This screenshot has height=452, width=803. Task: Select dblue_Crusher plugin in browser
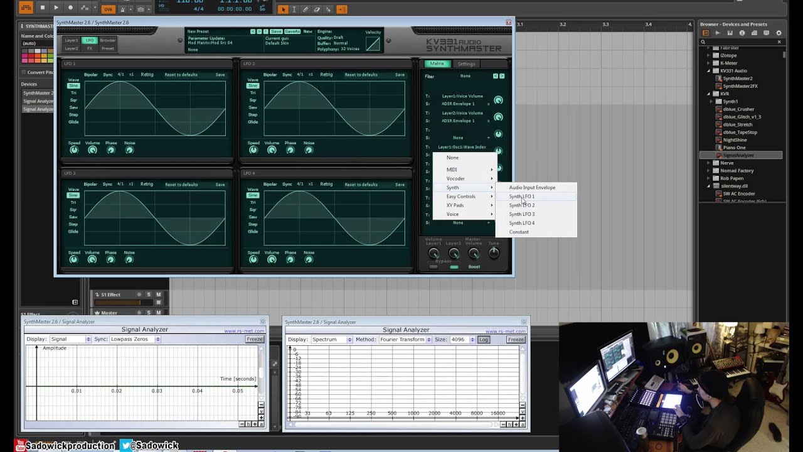pyautogui.click(x=738, y=109)
